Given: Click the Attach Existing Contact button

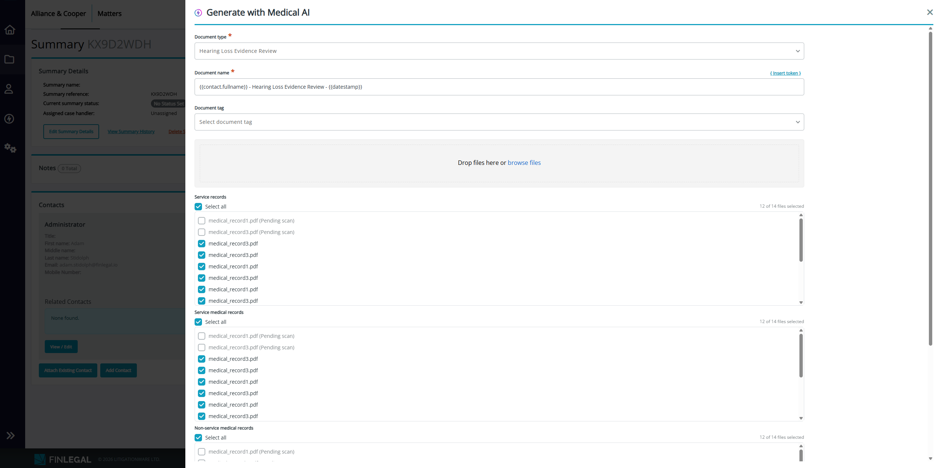Looking at the screenshot, I should (x=68, y=370).
